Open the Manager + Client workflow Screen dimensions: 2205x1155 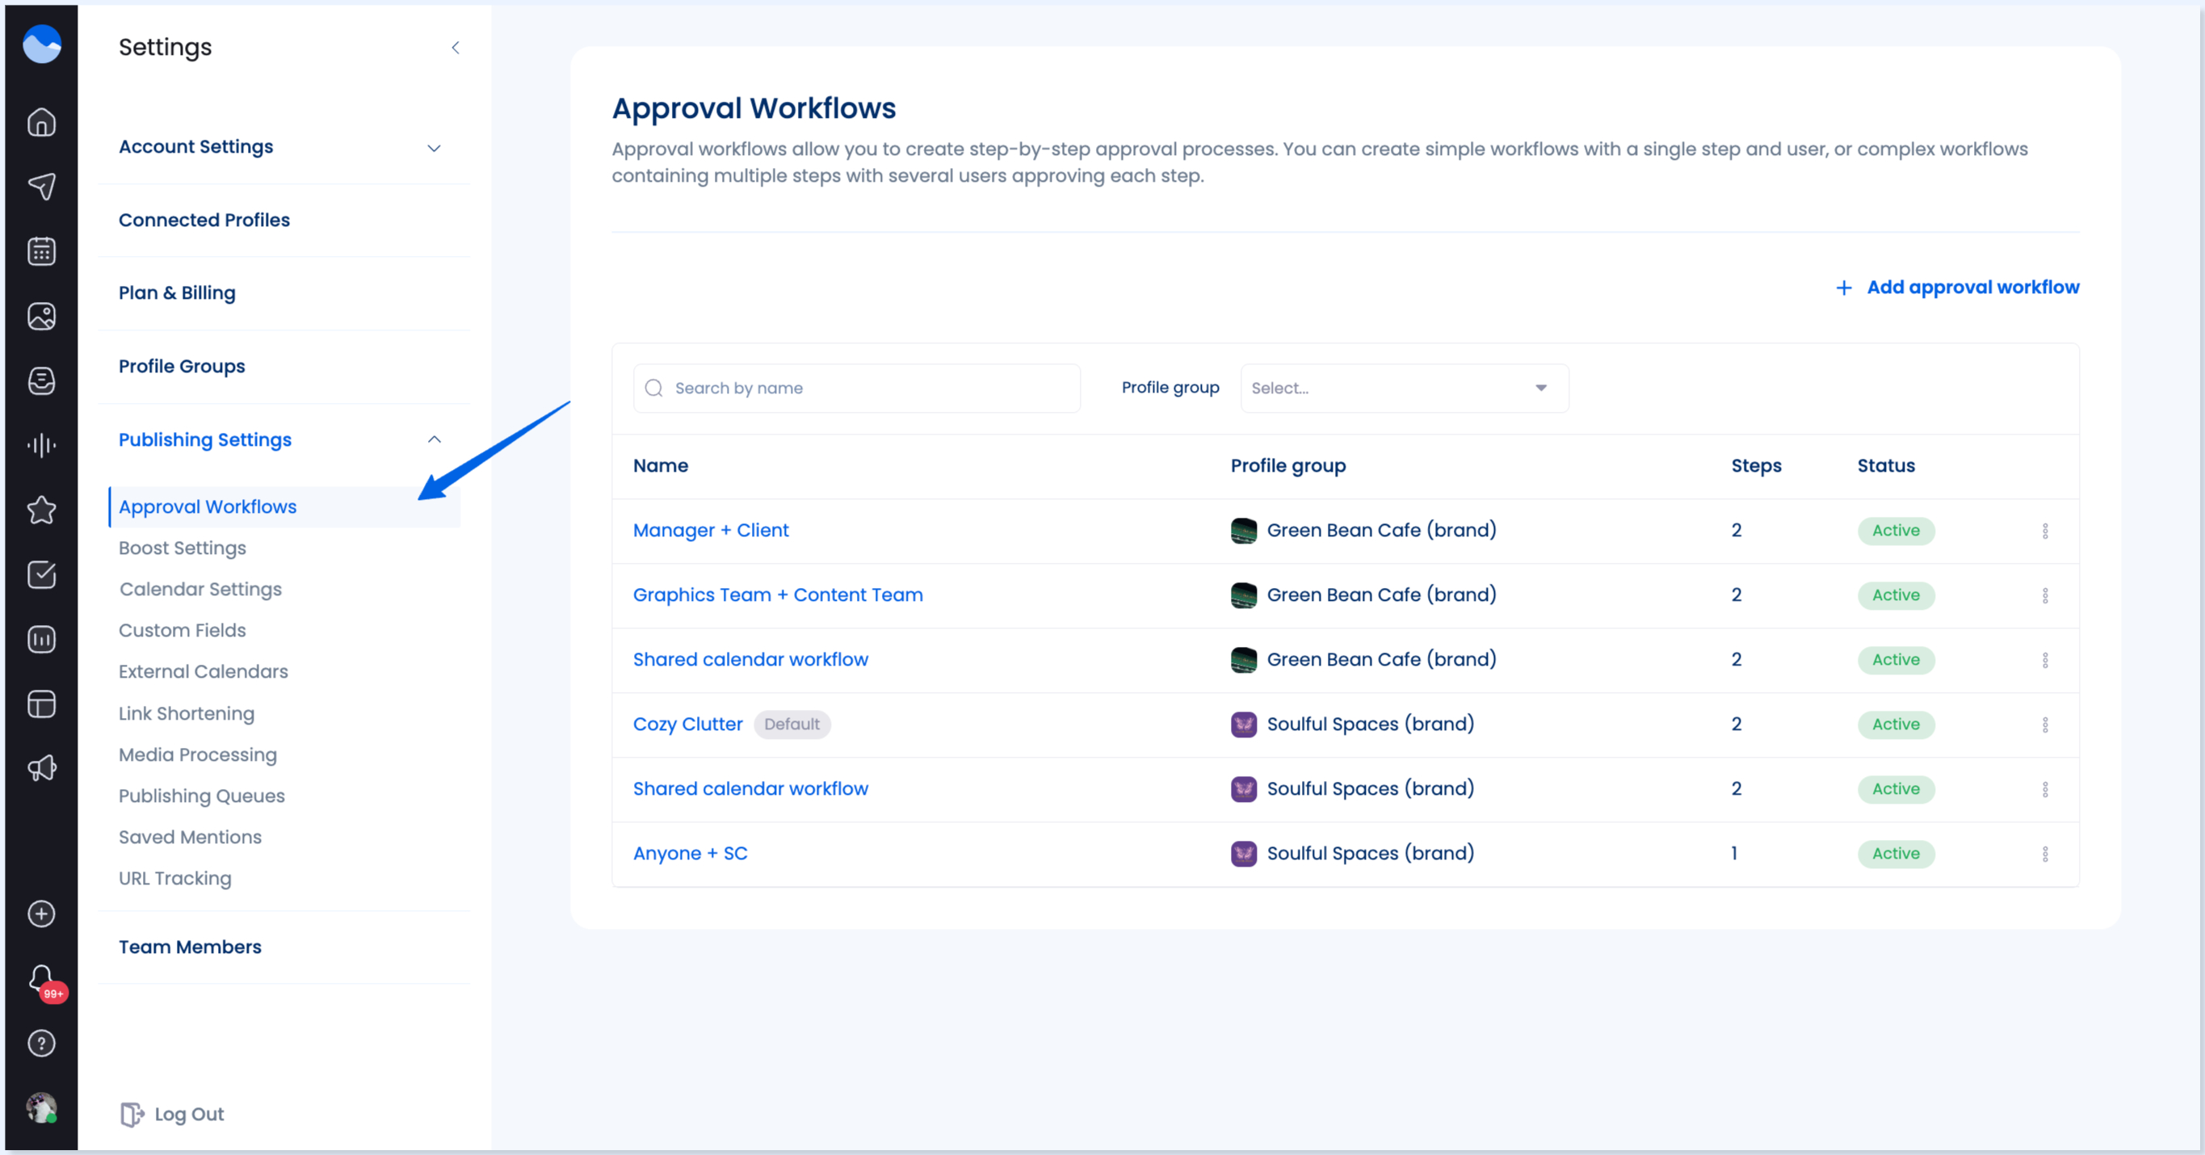click(x=711, y=530)
